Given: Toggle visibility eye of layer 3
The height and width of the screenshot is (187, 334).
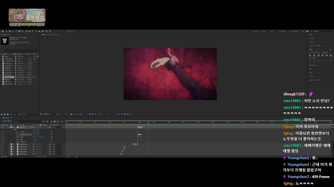Looking at the screenshot, I should click(x=2, y=147).
